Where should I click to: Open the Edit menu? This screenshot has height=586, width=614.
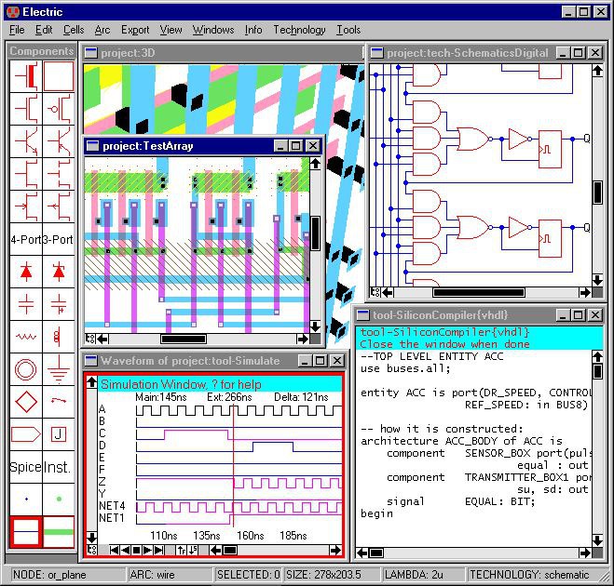[x=44, y=30]
